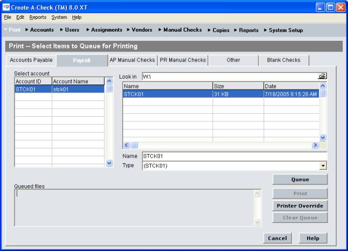Image resolution: width=348 pixels, height=251 pixels.
Task: Click the Print button
Action: (x=300, y=193)
